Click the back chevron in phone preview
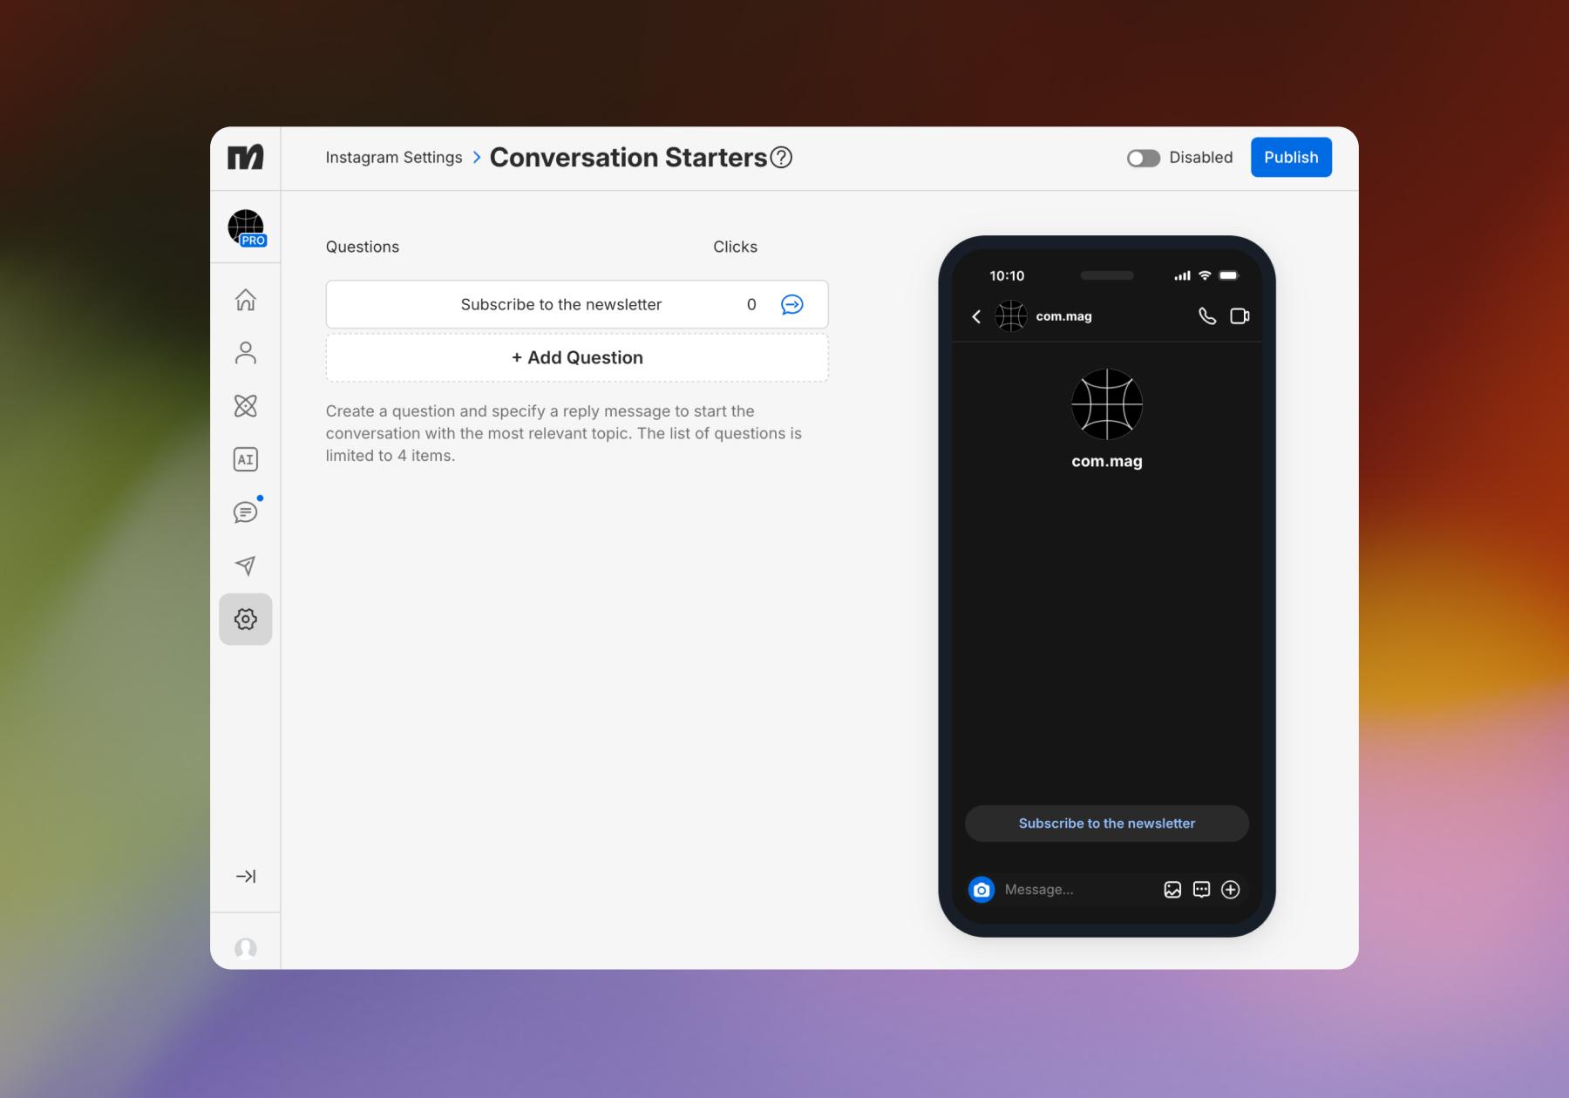 [x=976, y=317]
